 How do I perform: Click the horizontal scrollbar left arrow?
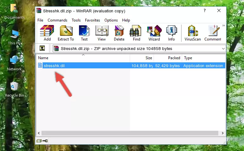pyautogui.click(x=39, y=133)
